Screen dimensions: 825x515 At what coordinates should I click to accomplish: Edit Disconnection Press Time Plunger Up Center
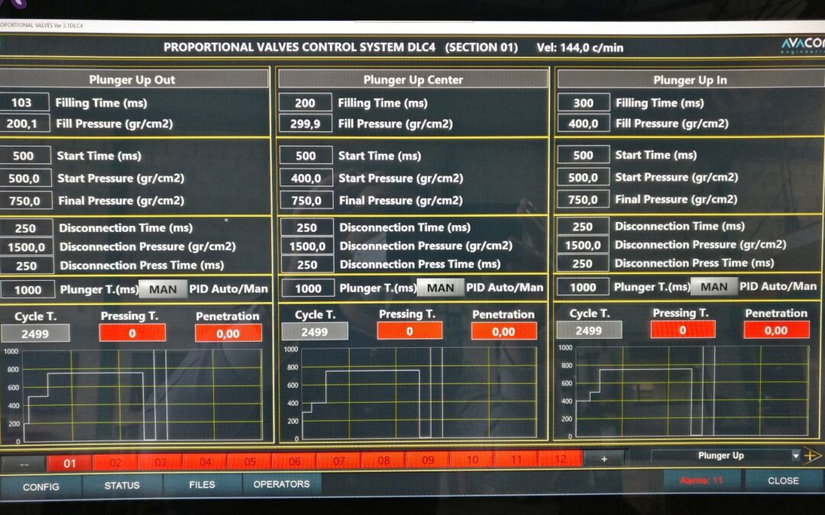click(x=307, y=264)
